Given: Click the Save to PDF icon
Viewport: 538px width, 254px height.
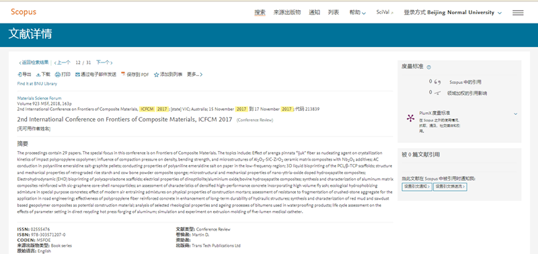Looking at the screenshot, I should [123, 75].
